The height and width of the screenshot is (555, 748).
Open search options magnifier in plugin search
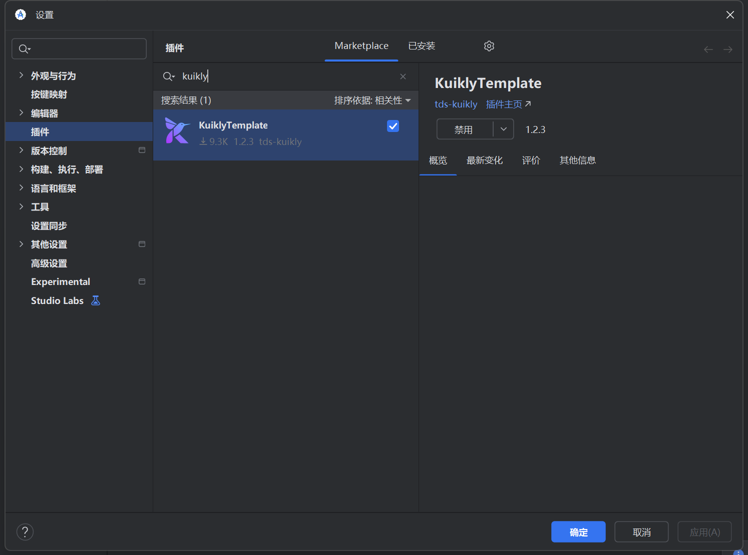pyautogui.click(x=169, y=76)
